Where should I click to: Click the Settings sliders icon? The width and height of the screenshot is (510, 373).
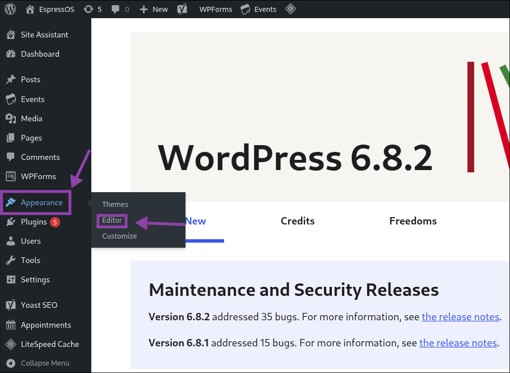pos(11,279)
